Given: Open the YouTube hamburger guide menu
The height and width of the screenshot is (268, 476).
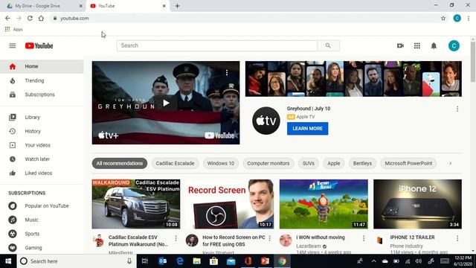Looking at the screenshot, I should pos(13,45).
